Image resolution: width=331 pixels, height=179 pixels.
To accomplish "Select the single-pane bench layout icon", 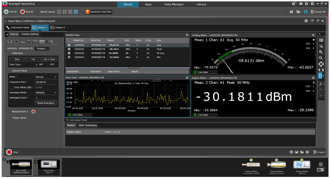I will [76, 12].
